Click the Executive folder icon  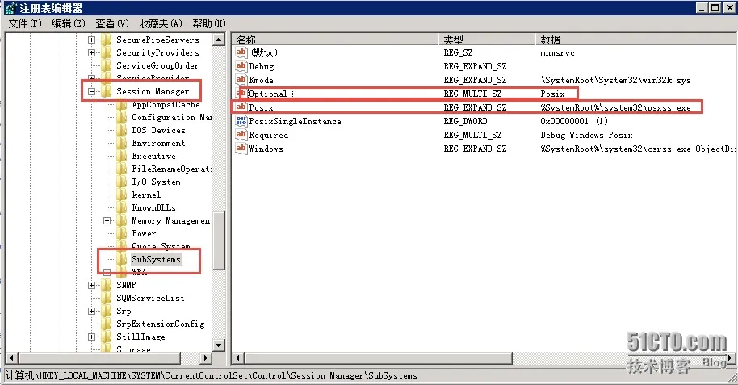pyautogui.click(x=122, y=157)
